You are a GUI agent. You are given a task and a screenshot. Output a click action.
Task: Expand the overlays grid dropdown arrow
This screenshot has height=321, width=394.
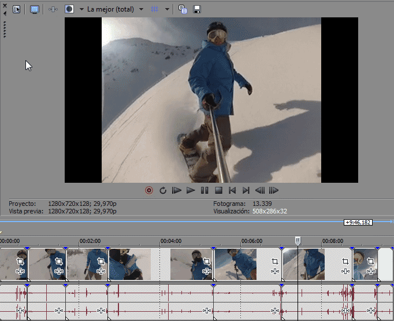coord(167,9)
